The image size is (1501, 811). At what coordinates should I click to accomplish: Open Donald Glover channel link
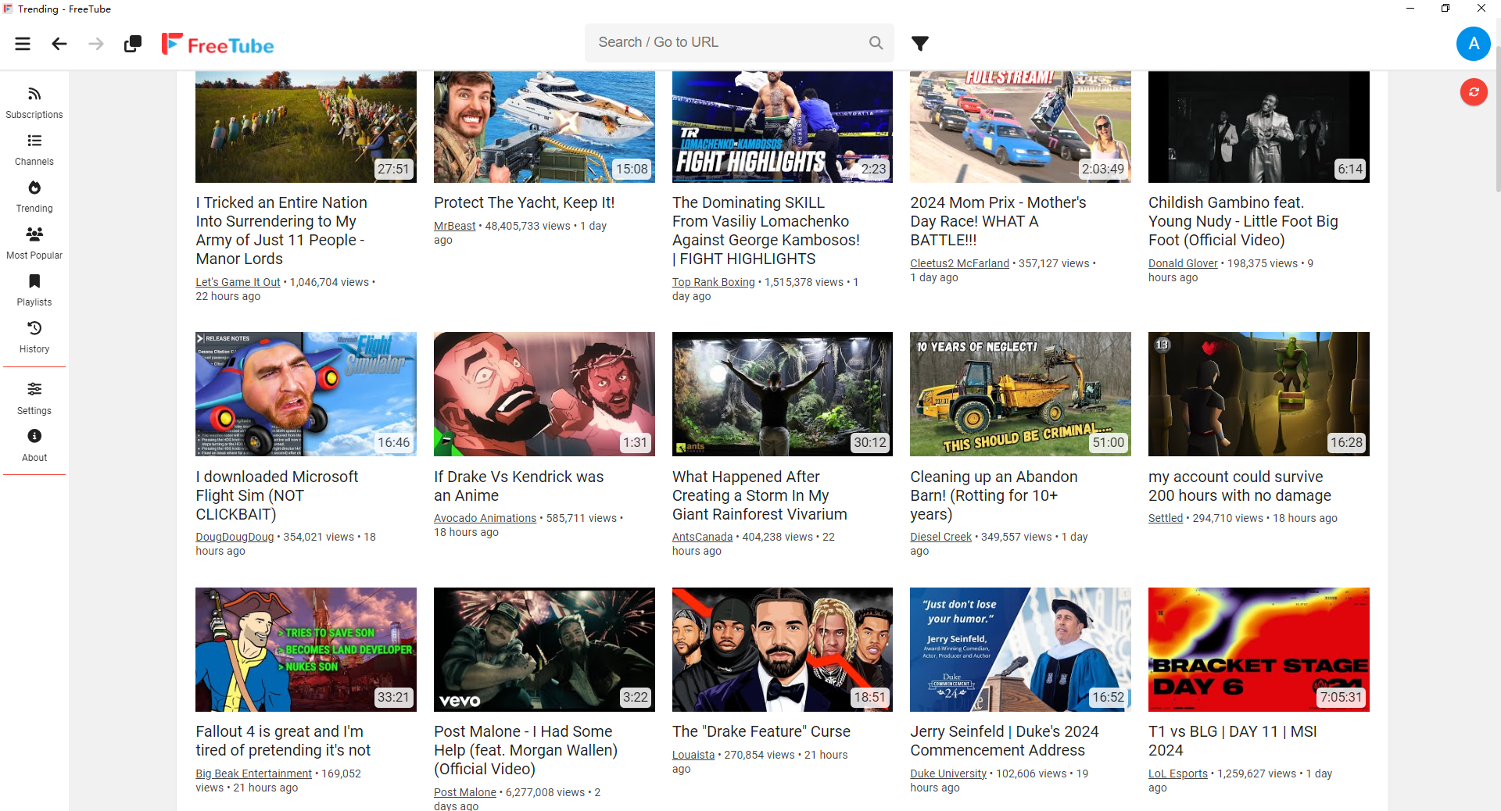(x=1183, y=263)
